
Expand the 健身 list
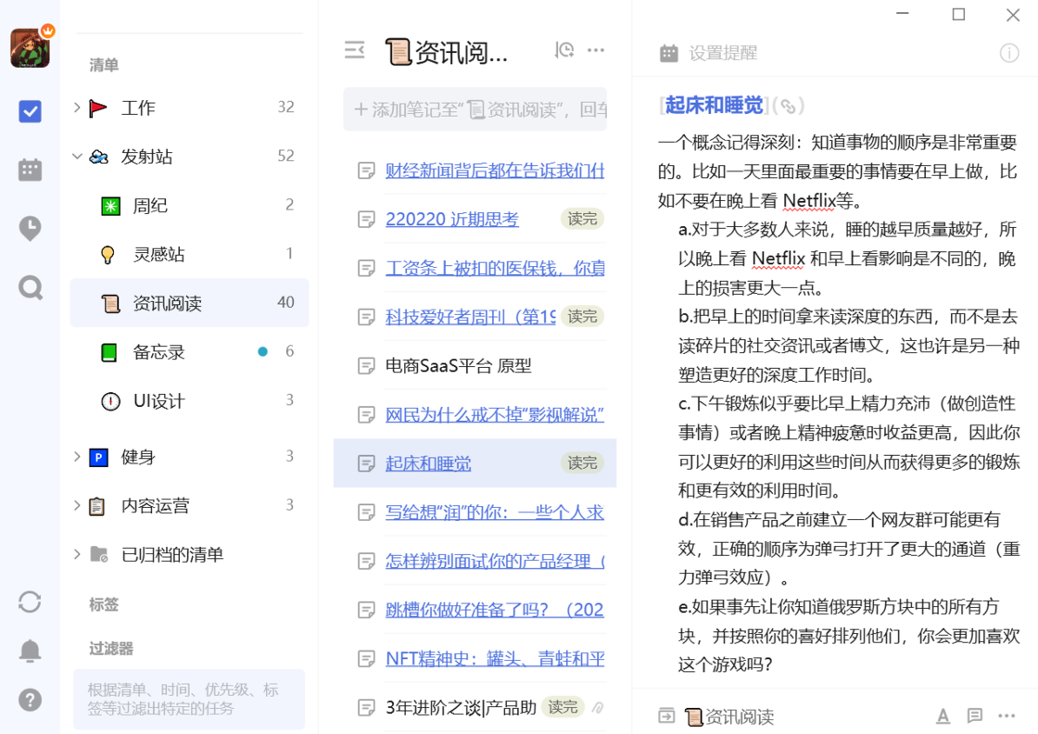pyautogui.click(x=78, y=456)
